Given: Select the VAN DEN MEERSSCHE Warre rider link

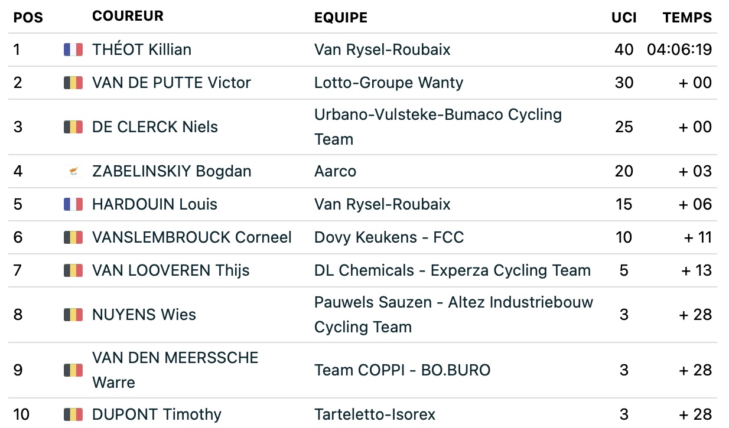Looking at the screenshot, I should pos(175,370).
